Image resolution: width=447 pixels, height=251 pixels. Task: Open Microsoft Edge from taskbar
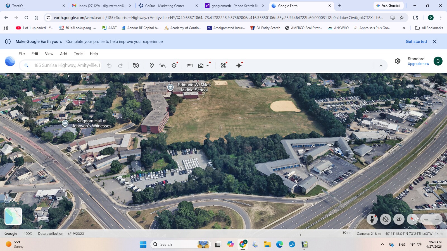point(280,245)
